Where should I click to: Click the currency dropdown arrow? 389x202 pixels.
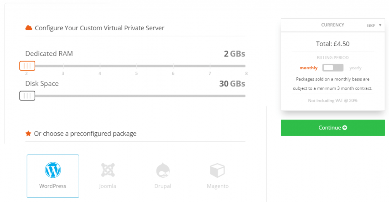[x=380, y=25]
